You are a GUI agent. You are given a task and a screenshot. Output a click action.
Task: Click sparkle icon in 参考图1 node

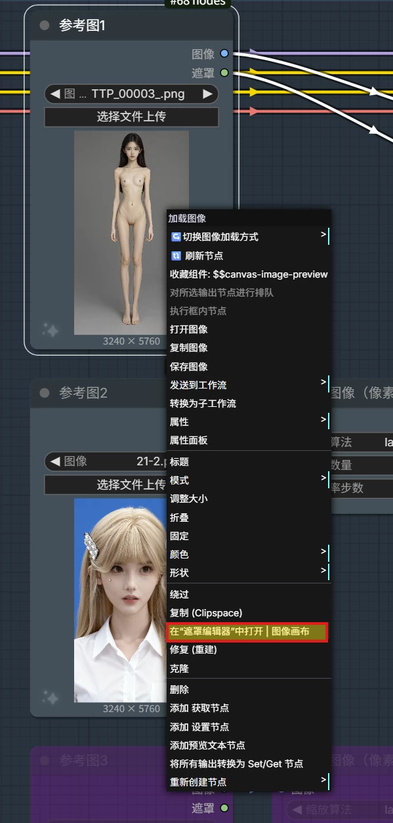point(51,329)
